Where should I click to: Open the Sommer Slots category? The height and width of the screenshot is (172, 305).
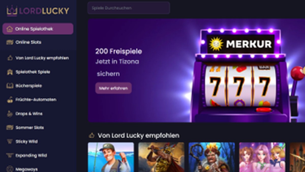click(x=38, y=127)
